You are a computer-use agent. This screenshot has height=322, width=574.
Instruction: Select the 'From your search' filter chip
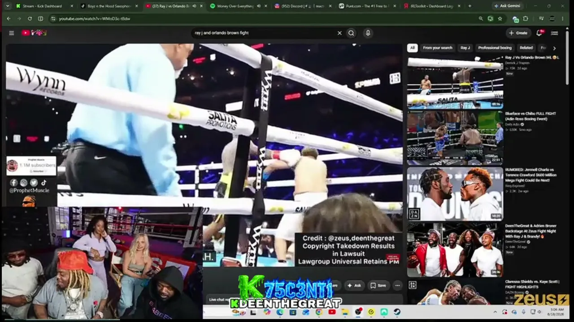tap(438, 48)
